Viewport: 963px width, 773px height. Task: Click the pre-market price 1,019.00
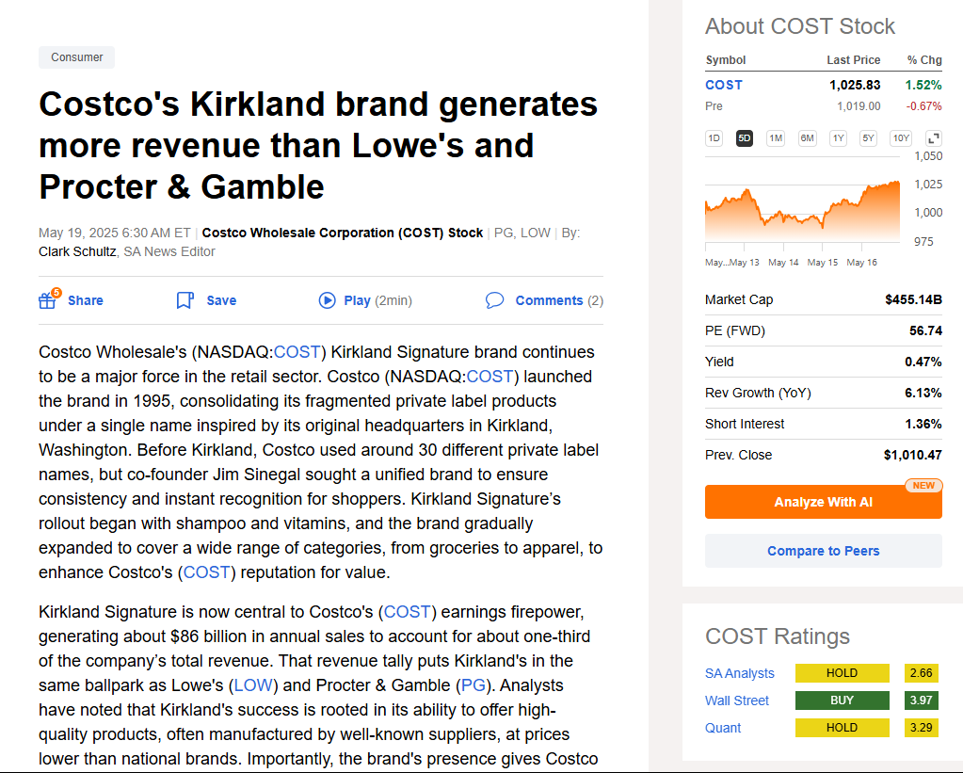click(x=859, y=106)
